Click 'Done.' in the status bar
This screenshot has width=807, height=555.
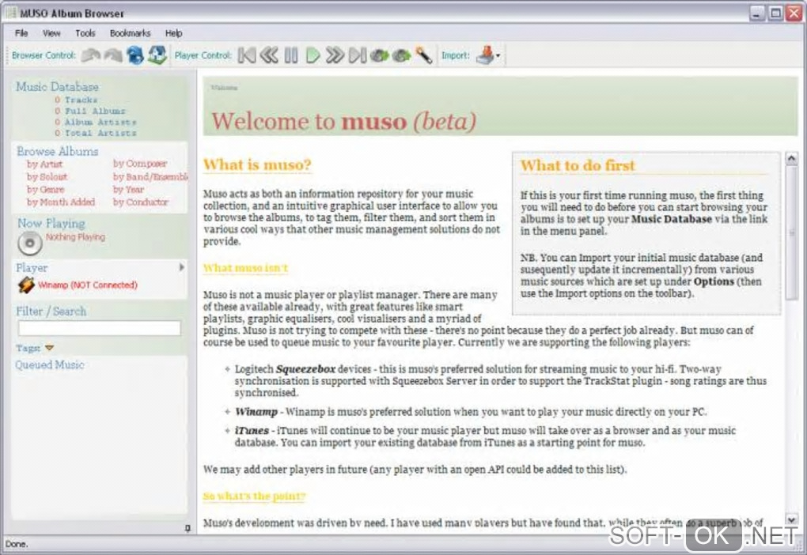17,544
